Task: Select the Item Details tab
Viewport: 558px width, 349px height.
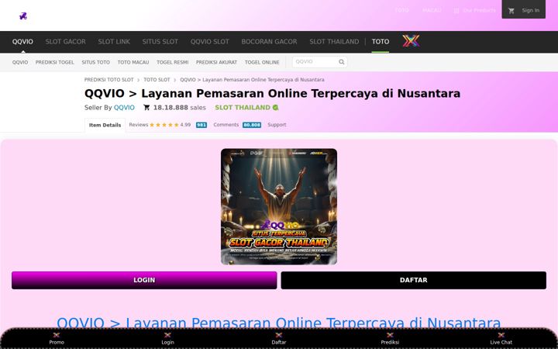Action: (105, 125)
